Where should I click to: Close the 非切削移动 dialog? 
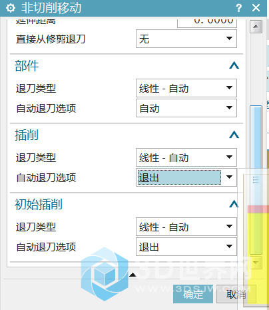coord(256,8)
